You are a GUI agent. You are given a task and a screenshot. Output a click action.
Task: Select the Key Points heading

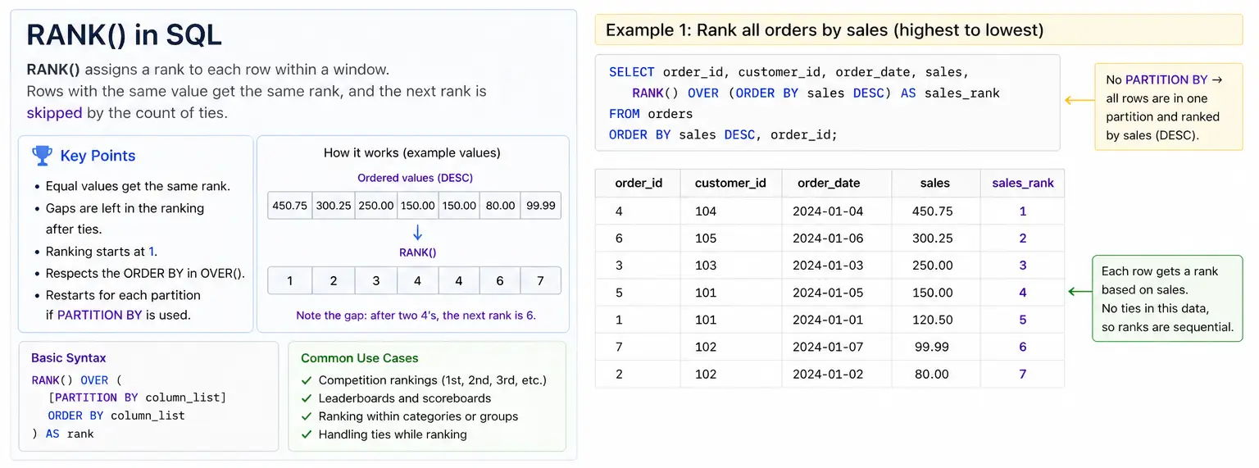tap(98, 156)
